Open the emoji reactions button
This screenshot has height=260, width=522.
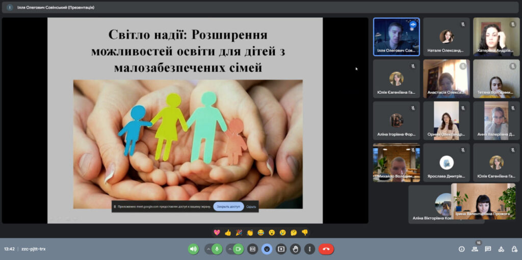267,249
